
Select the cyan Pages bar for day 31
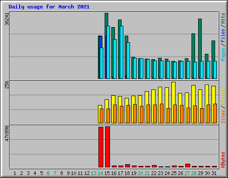coord(215,70)
